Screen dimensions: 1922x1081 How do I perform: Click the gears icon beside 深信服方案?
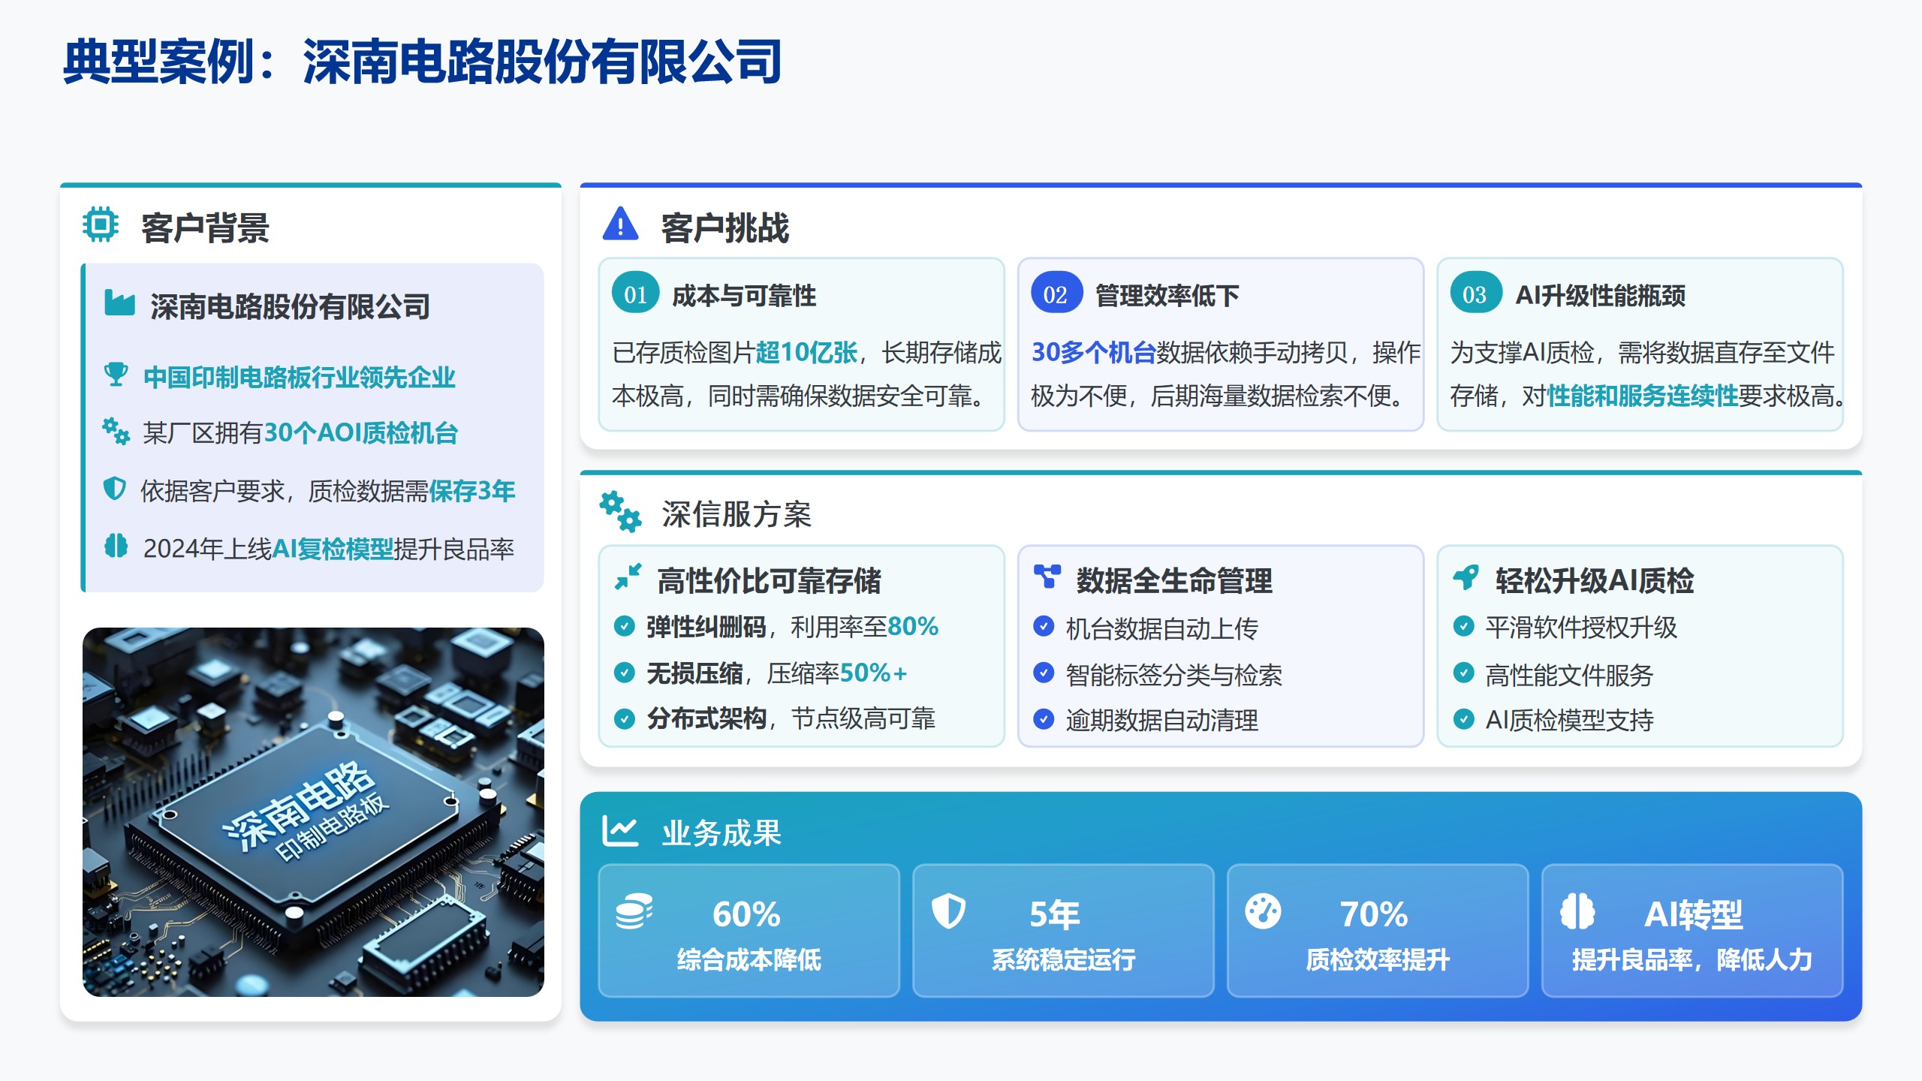pos(621,512)
